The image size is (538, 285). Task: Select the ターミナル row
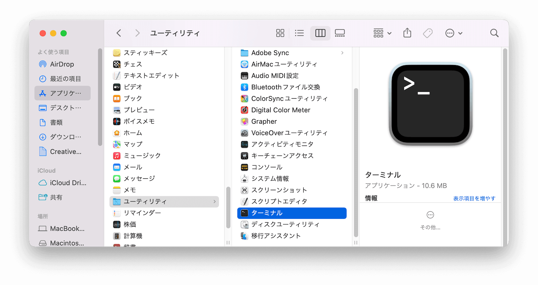point(292,213)
